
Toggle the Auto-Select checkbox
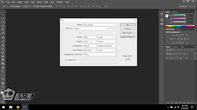coord(11,6)
